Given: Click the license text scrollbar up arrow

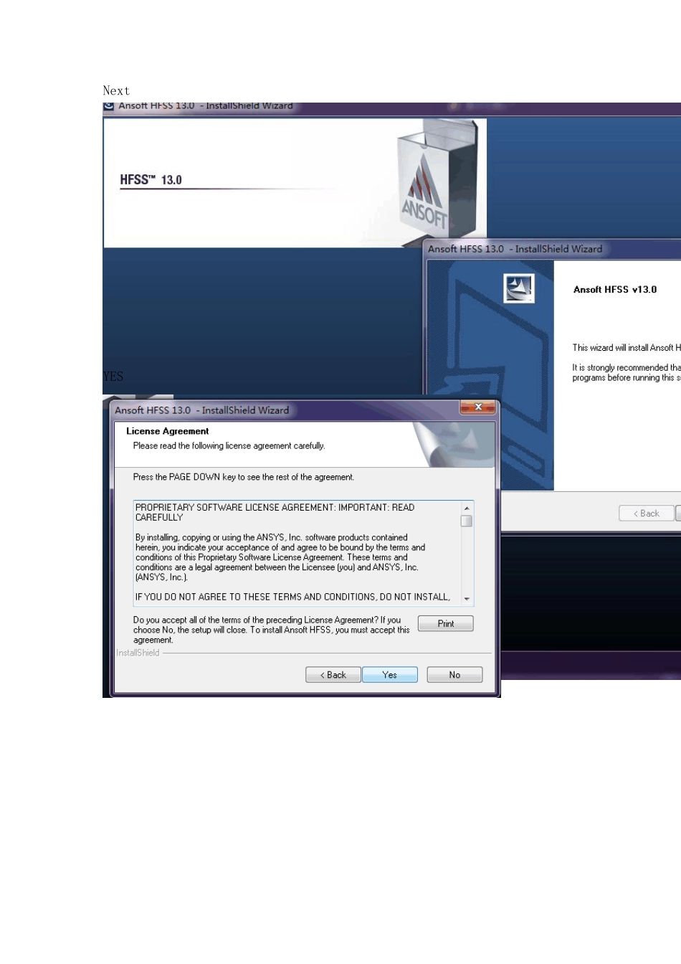Looking at the screenshot, I should (467, 508).
